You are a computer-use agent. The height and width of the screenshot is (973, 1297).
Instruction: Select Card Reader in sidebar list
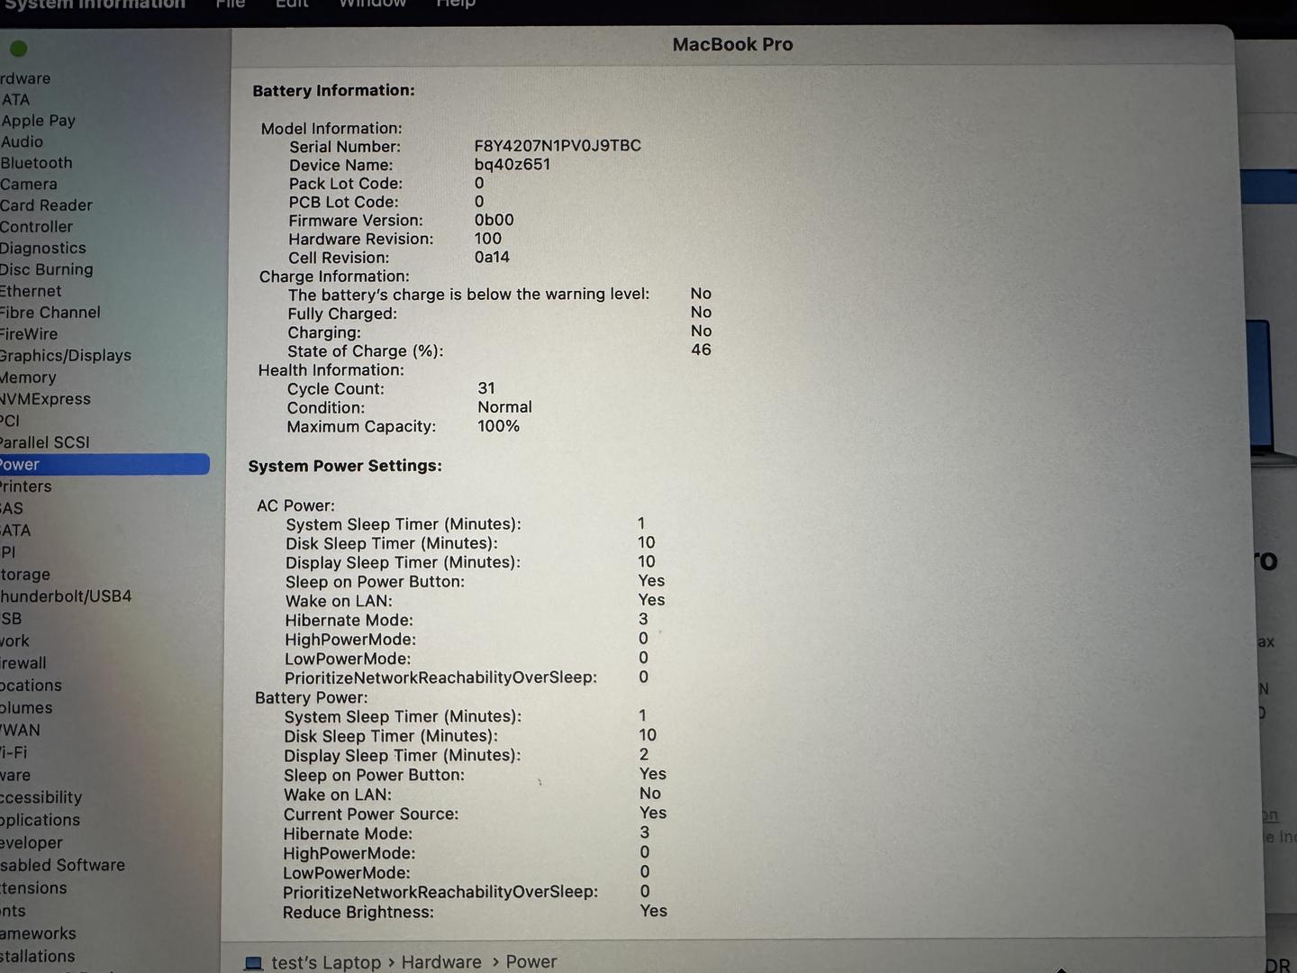pyautogui.click(x=46, y=205)
